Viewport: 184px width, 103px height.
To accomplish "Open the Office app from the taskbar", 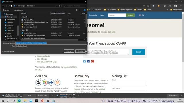I will pos(42,101).
